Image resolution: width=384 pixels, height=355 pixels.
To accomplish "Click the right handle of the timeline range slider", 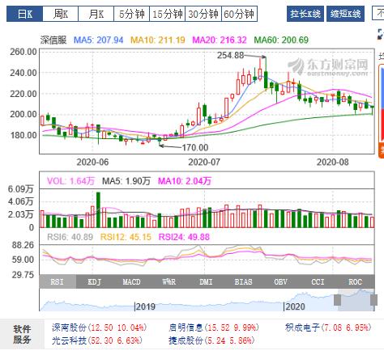I will click(373, 300).
